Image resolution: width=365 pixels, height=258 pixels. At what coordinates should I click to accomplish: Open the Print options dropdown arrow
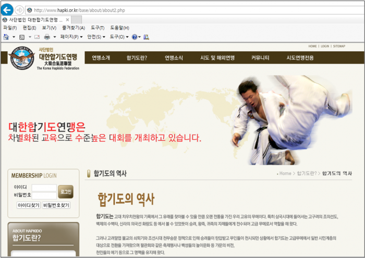click(55, 37)
